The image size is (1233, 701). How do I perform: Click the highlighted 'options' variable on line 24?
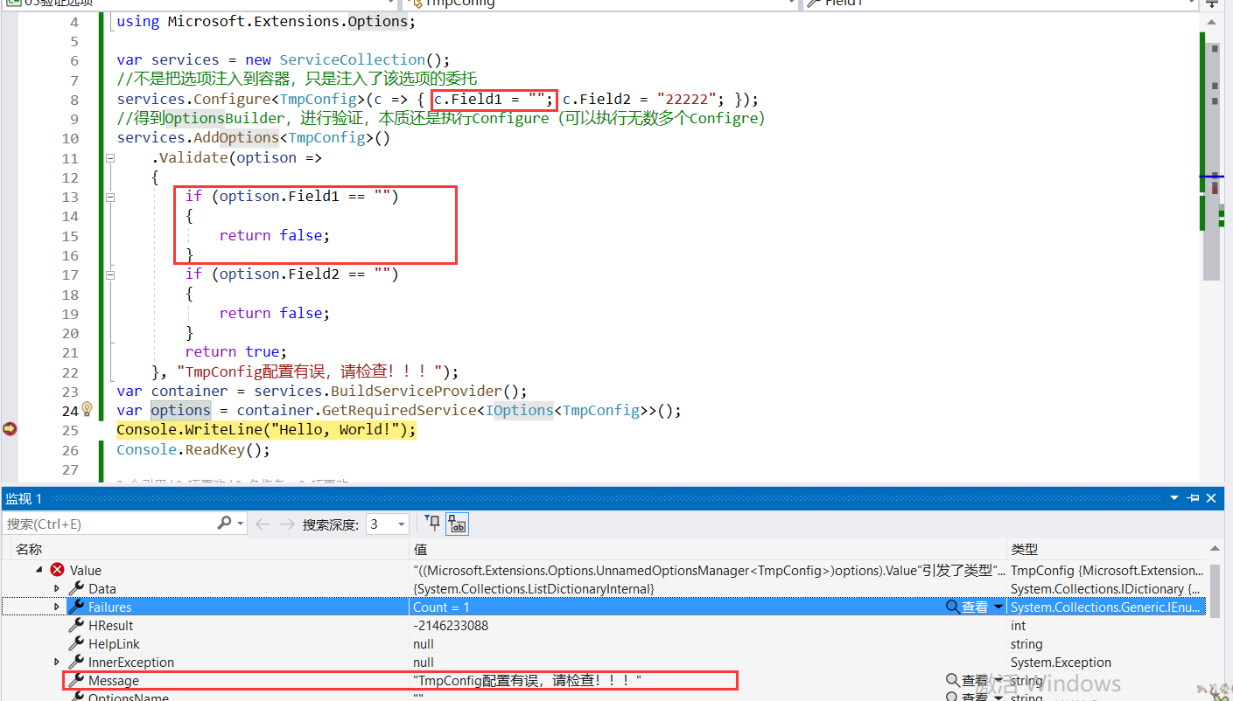[180, 410]
